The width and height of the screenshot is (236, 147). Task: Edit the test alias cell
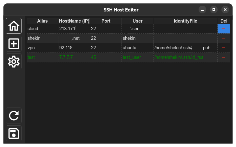[x=42, y=57]
